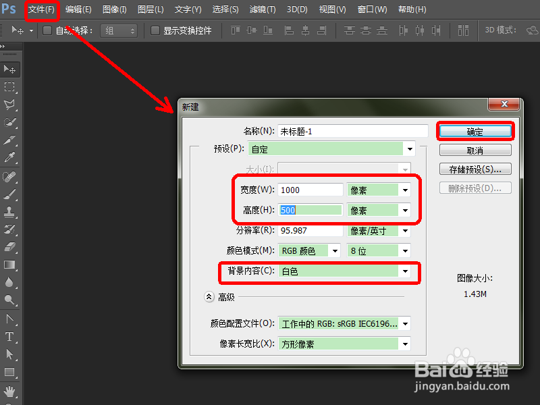Click the auto-align layers icon
Image resolution: width=540 pixels, height=405 pixels.
tap(463, 30)
